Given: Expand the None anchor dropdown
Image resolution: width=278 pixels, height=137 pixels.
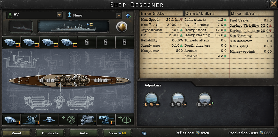Looking at the screenshot, I should [x=94, y=15].
